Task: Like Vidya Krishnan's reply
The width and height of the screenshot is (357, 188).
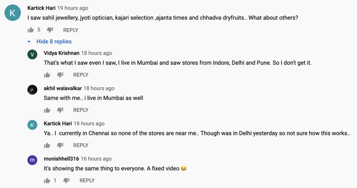Action: click(47, 75)
